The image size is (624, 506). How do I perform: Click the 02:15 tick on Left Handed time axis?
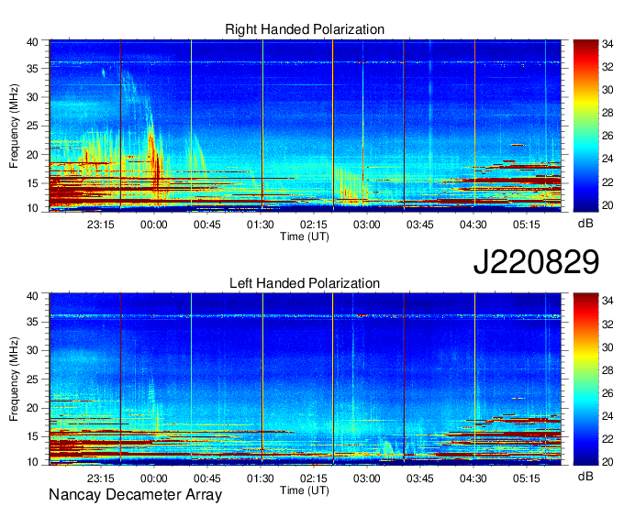coord(314,478)
